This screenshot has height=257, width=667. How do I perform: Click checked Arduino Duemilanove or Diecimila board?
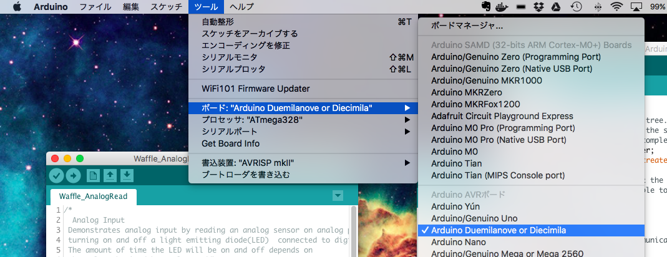pyautogui.click(x=532, y=231)
